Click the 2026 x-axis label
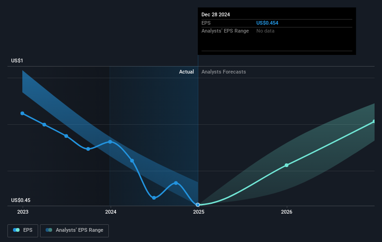This screenshot has height=242, width=382. 287,212
